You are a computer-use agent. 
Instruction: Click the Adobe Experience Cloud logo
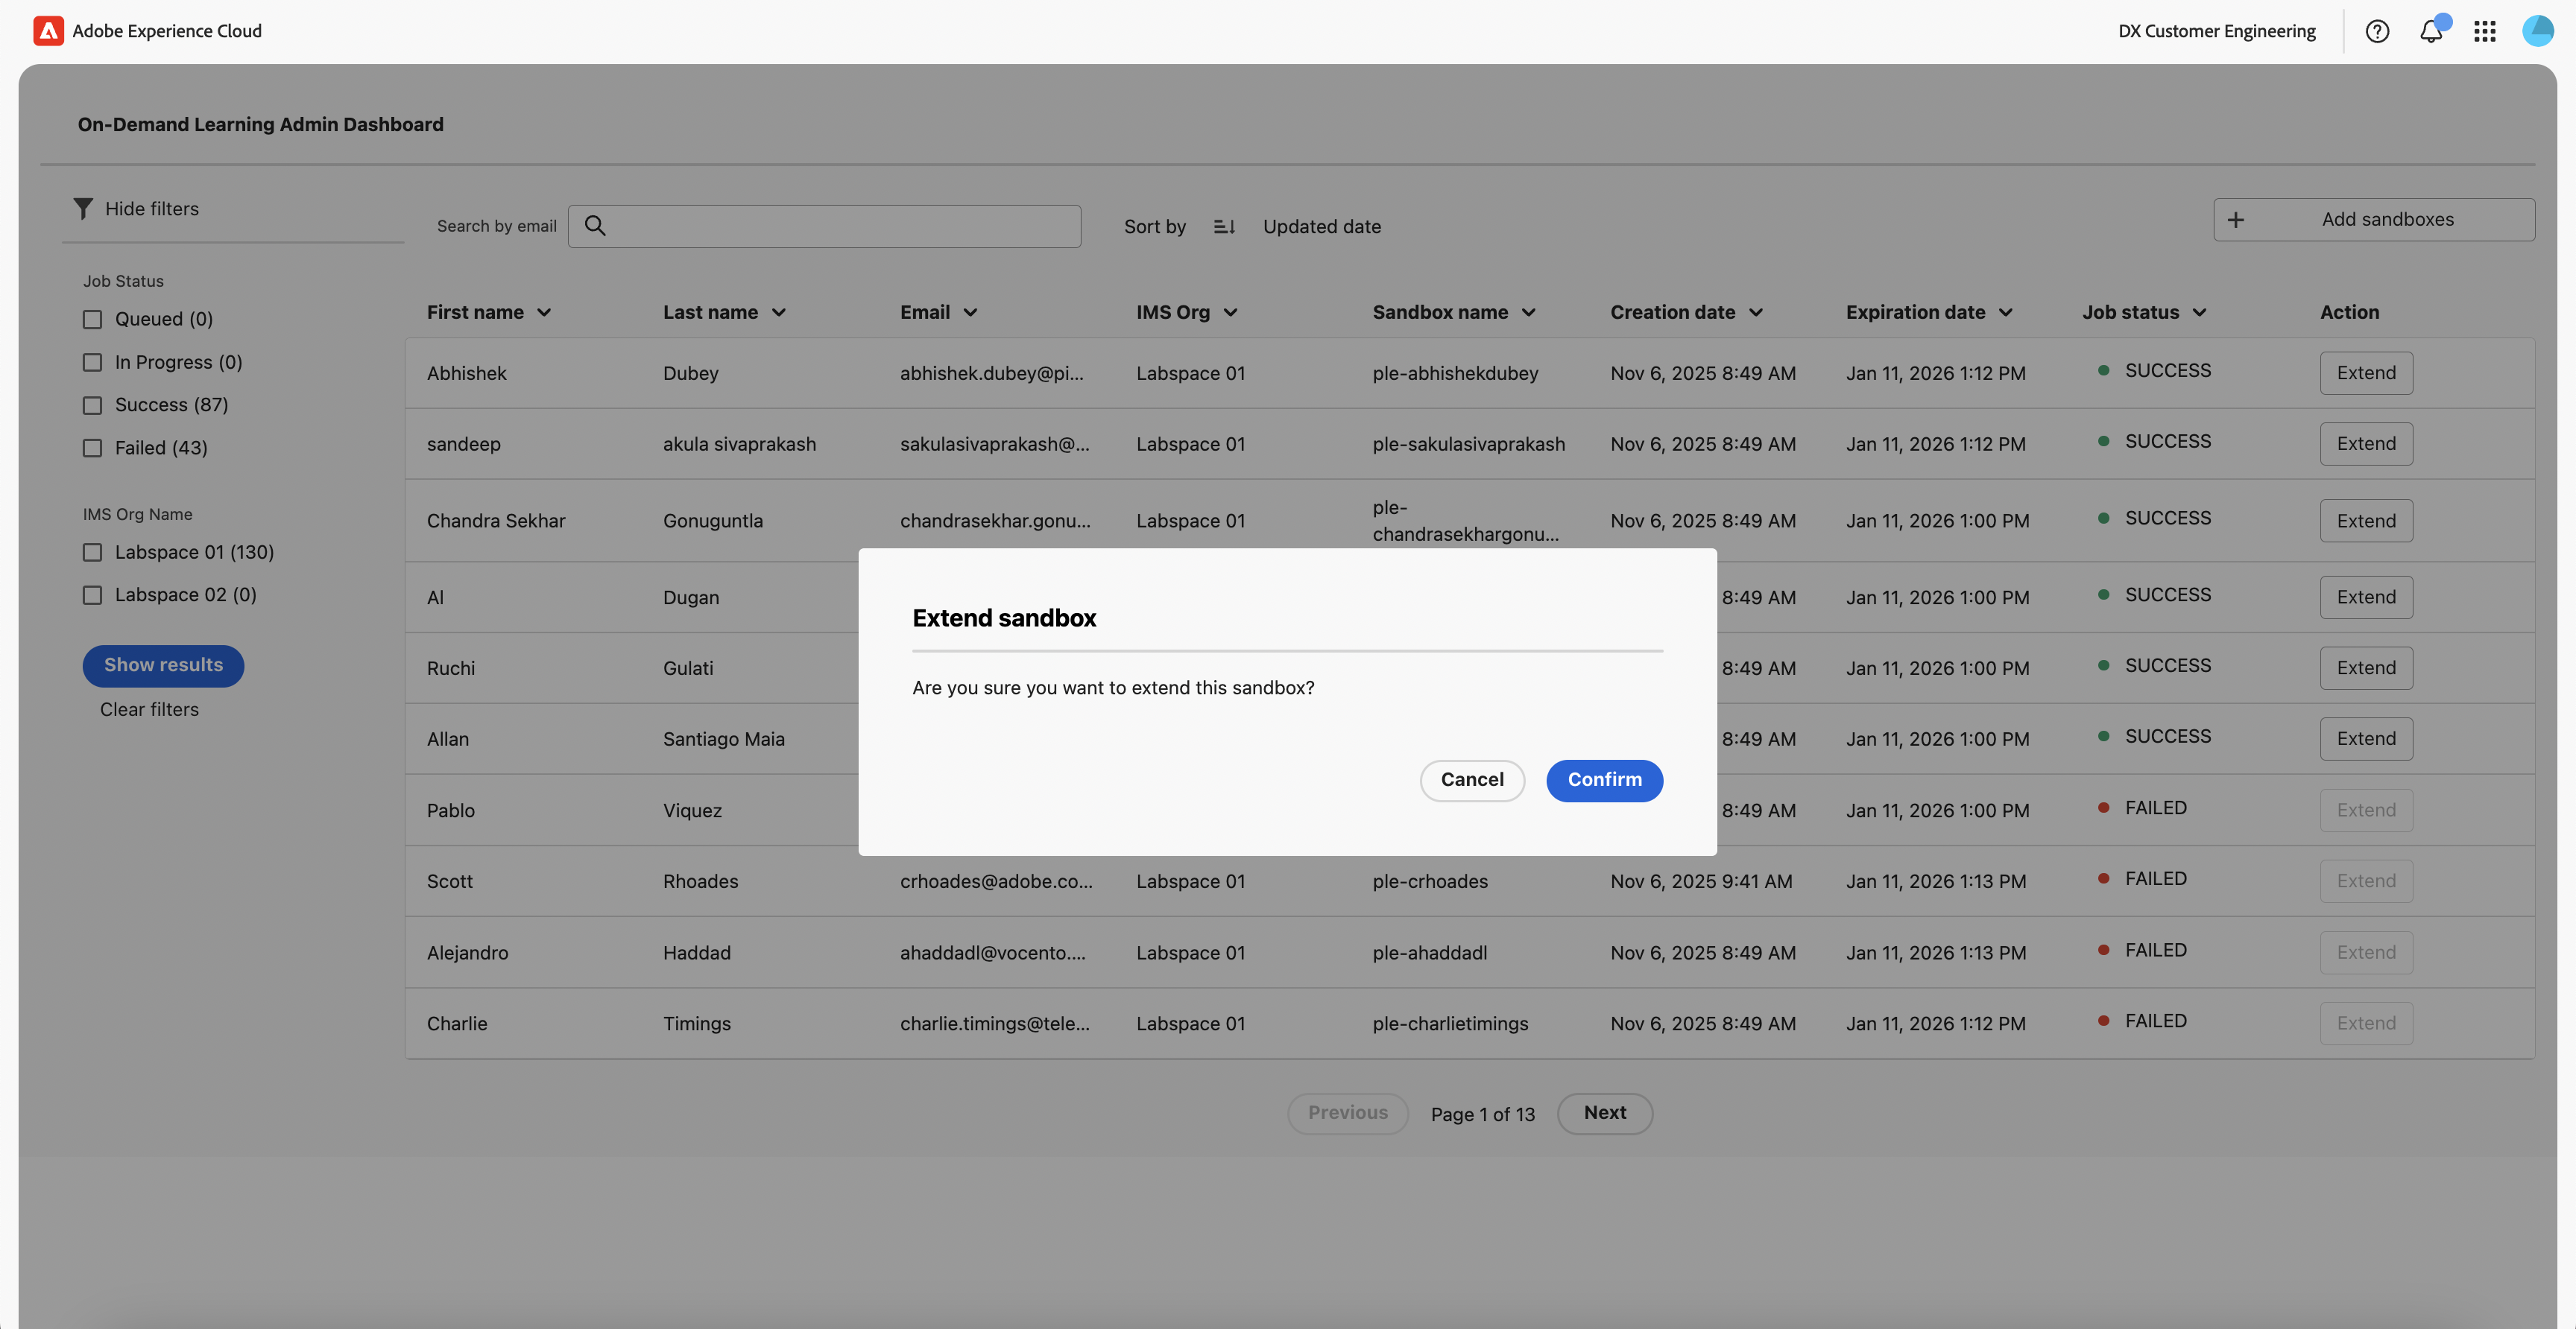click(x=48, y=31)
